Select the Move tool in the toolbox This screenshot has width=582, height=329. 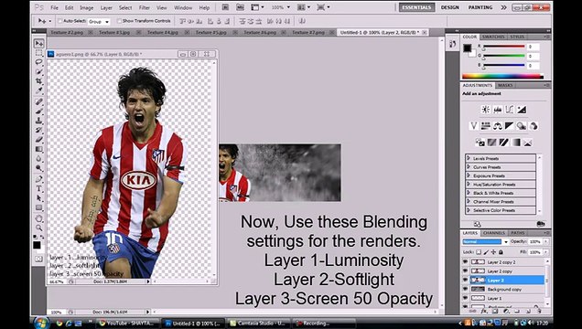pos(38,43)
